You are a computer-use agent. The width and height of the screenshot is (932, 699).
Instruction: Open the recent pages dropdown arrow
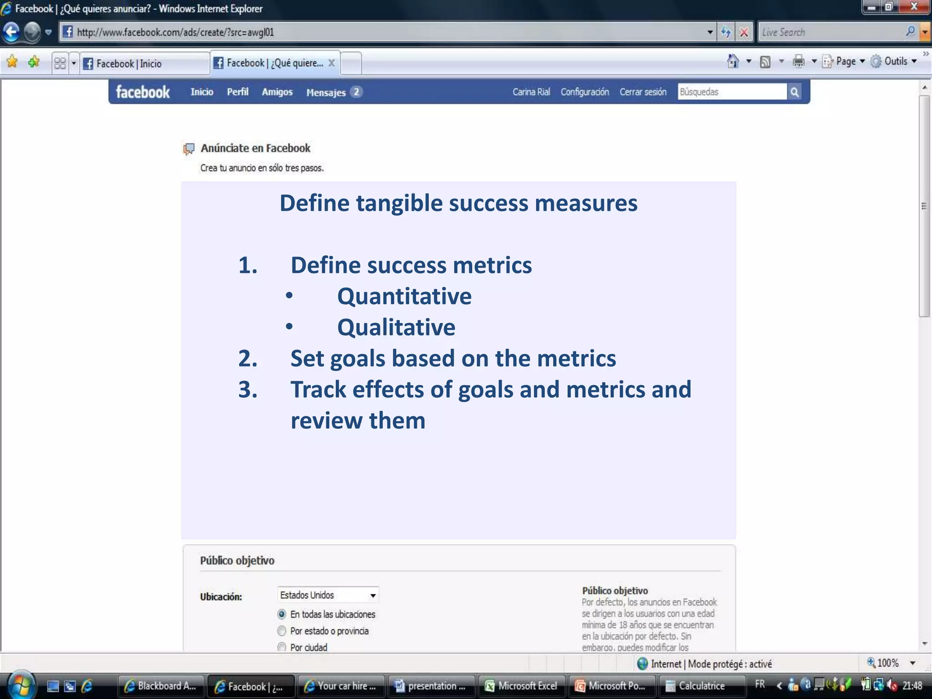pos(48,32)
